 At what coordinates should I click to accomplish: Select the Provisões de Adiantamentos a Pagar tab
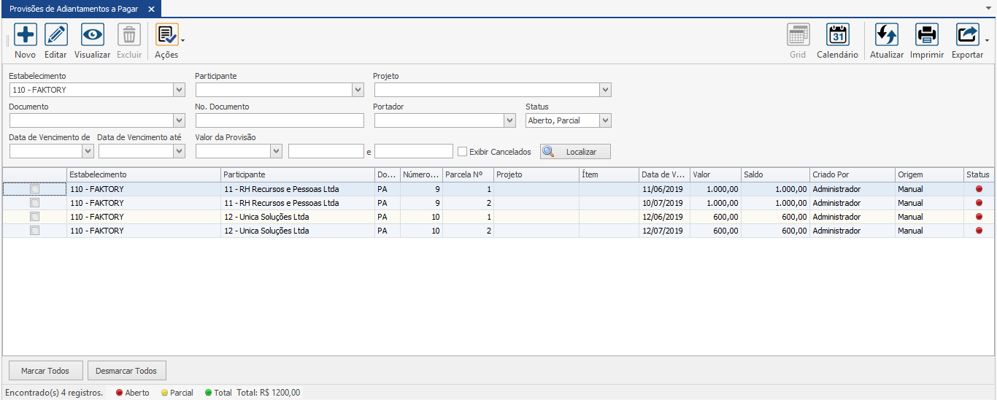76,9
